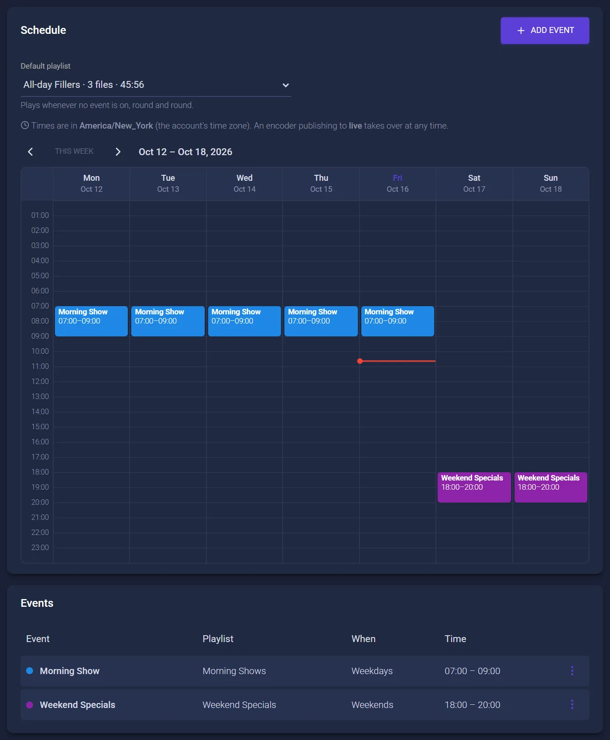Jump to THIS WEEK
610x740 pixels.
click(x=74, y=151)
